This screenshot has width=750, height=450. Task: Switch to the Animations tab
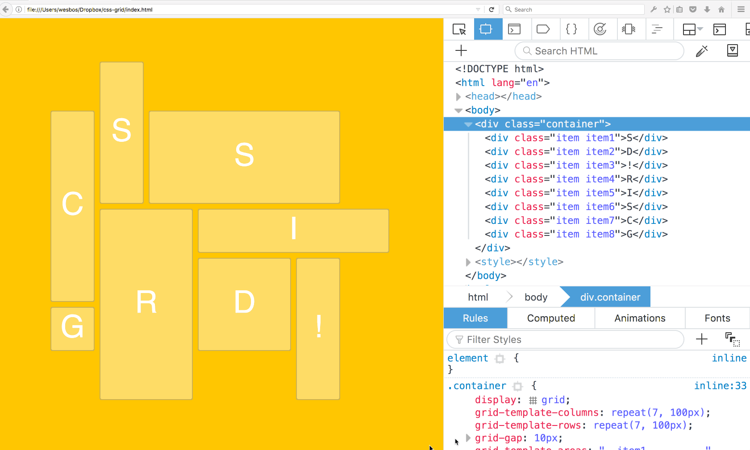point(640,318)
